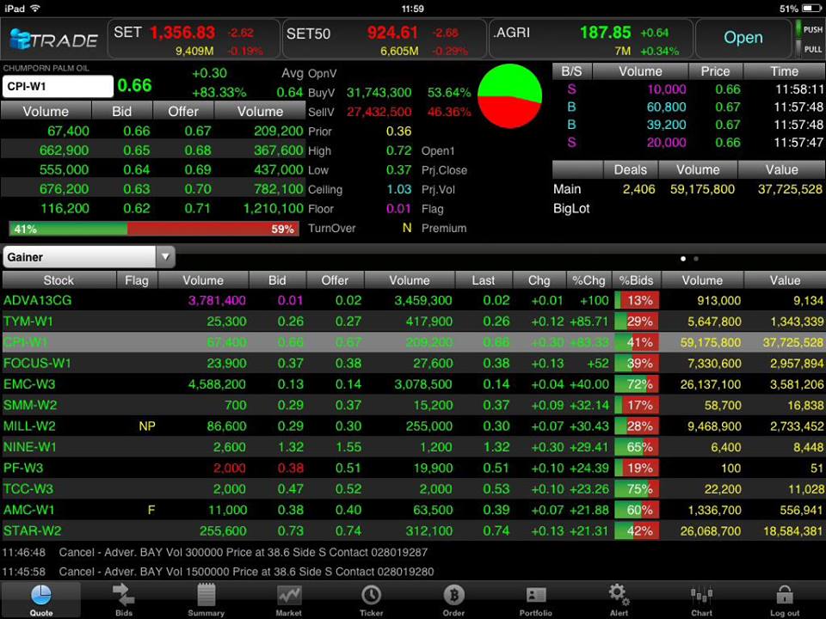826x619 pixels.
Task: Switch to PUSH mode
Action: click(x=810, y=29)
